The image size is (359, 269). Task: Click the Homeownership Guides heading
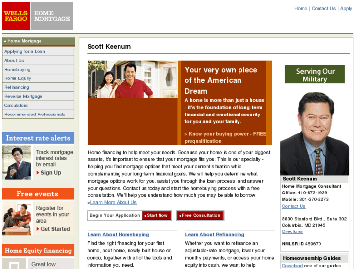[x=312, y=258]
